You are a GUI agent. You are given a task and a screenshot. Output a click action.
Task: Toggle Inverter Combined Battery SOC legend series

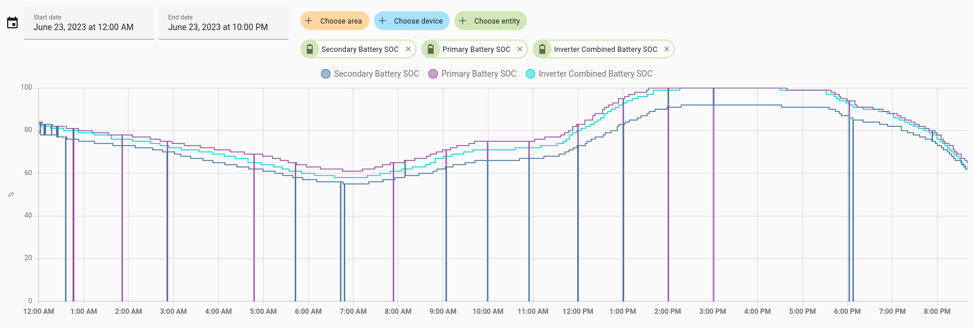point(589,74)
